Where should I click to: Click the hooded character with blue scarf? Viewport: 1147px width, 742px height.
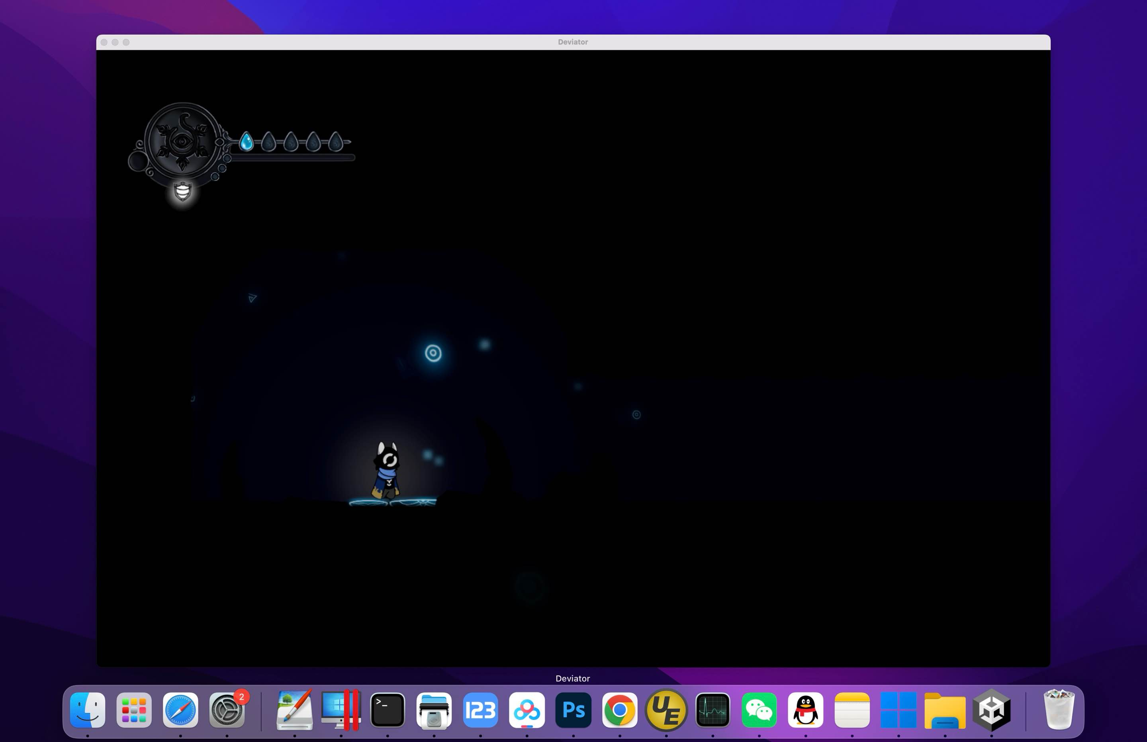pyautogui.click(x=387, y=470)
